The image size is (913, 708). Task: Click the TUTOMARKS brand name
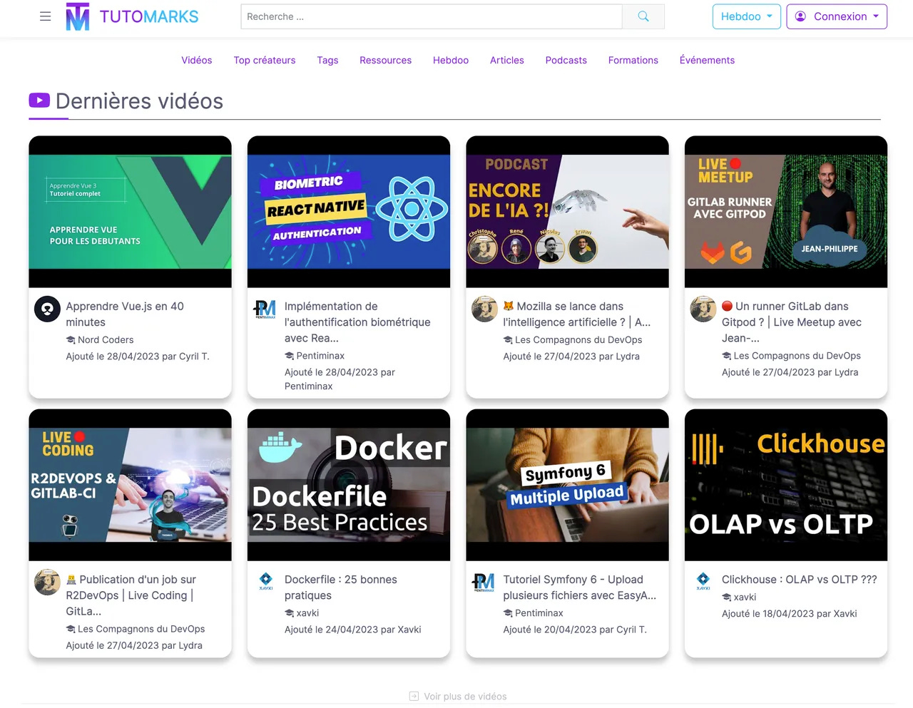149,16
